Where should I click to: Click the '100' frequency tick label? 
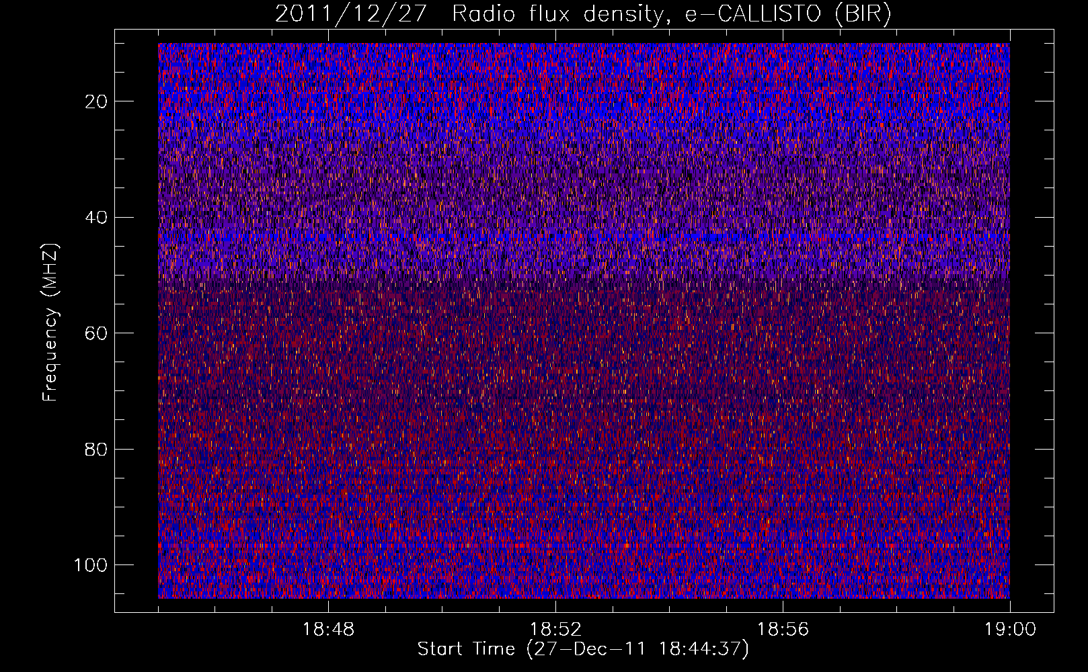91,565
